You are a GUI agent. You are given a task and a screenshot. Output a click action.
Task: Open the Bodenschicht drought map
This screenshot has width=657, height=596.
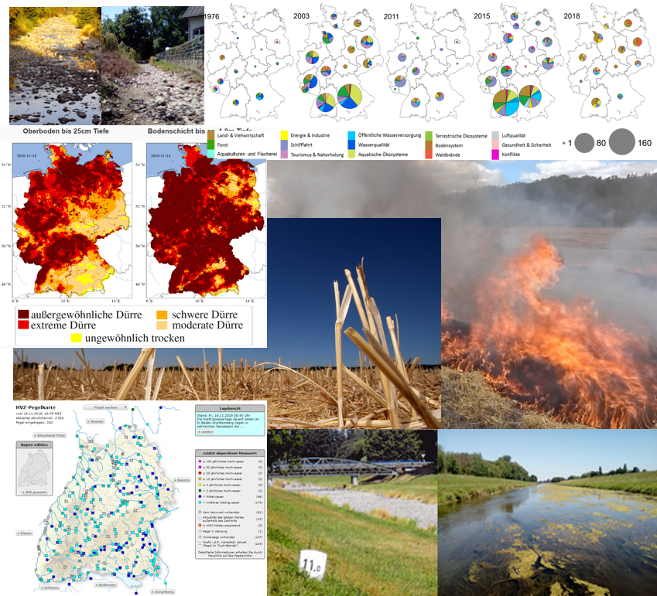coord(206,220)
